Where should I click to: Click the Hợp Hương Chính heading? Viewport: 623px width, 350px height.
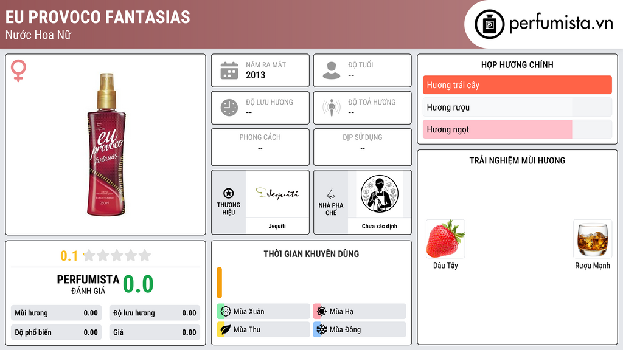pyautogui.click(x=517, y=64)
